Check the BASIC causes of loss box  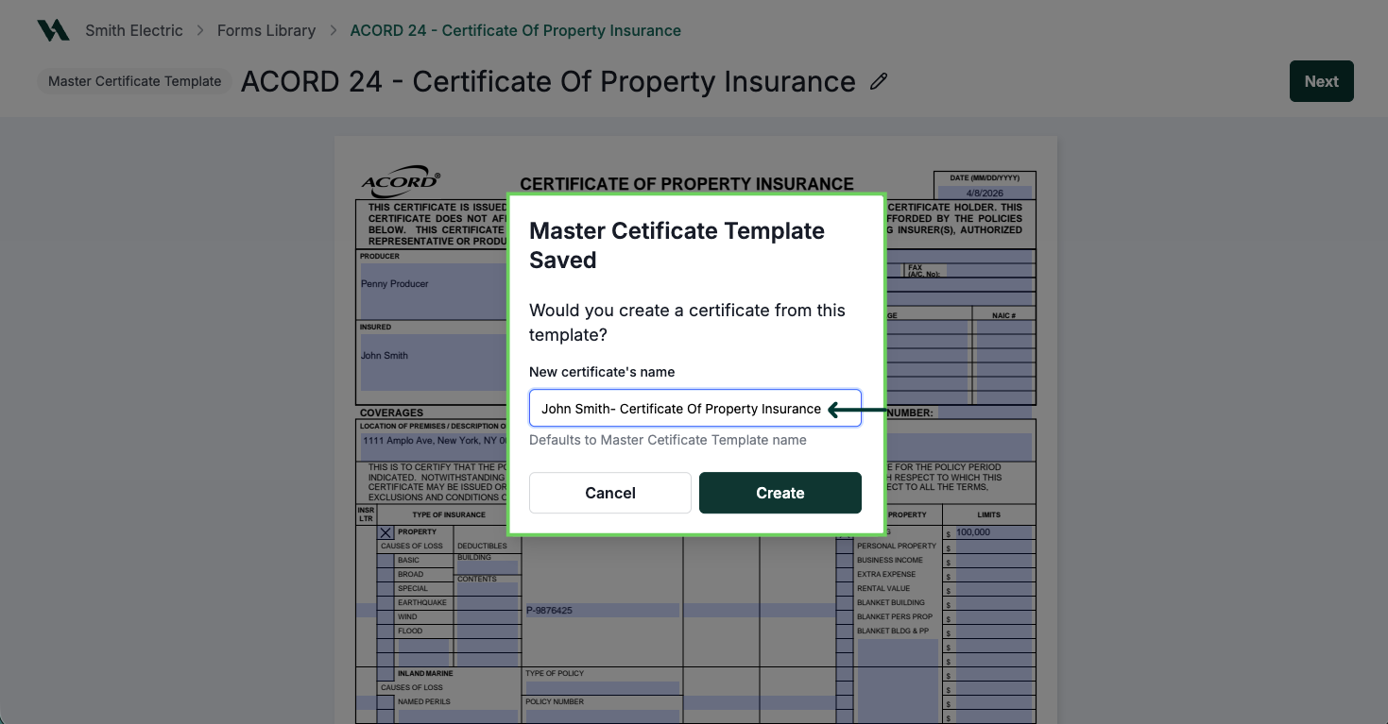(x=386, y=561)
